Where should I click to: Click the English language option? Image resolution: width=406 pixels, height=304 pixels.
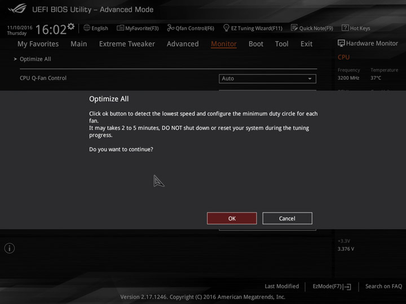click(x=100, y=28)
